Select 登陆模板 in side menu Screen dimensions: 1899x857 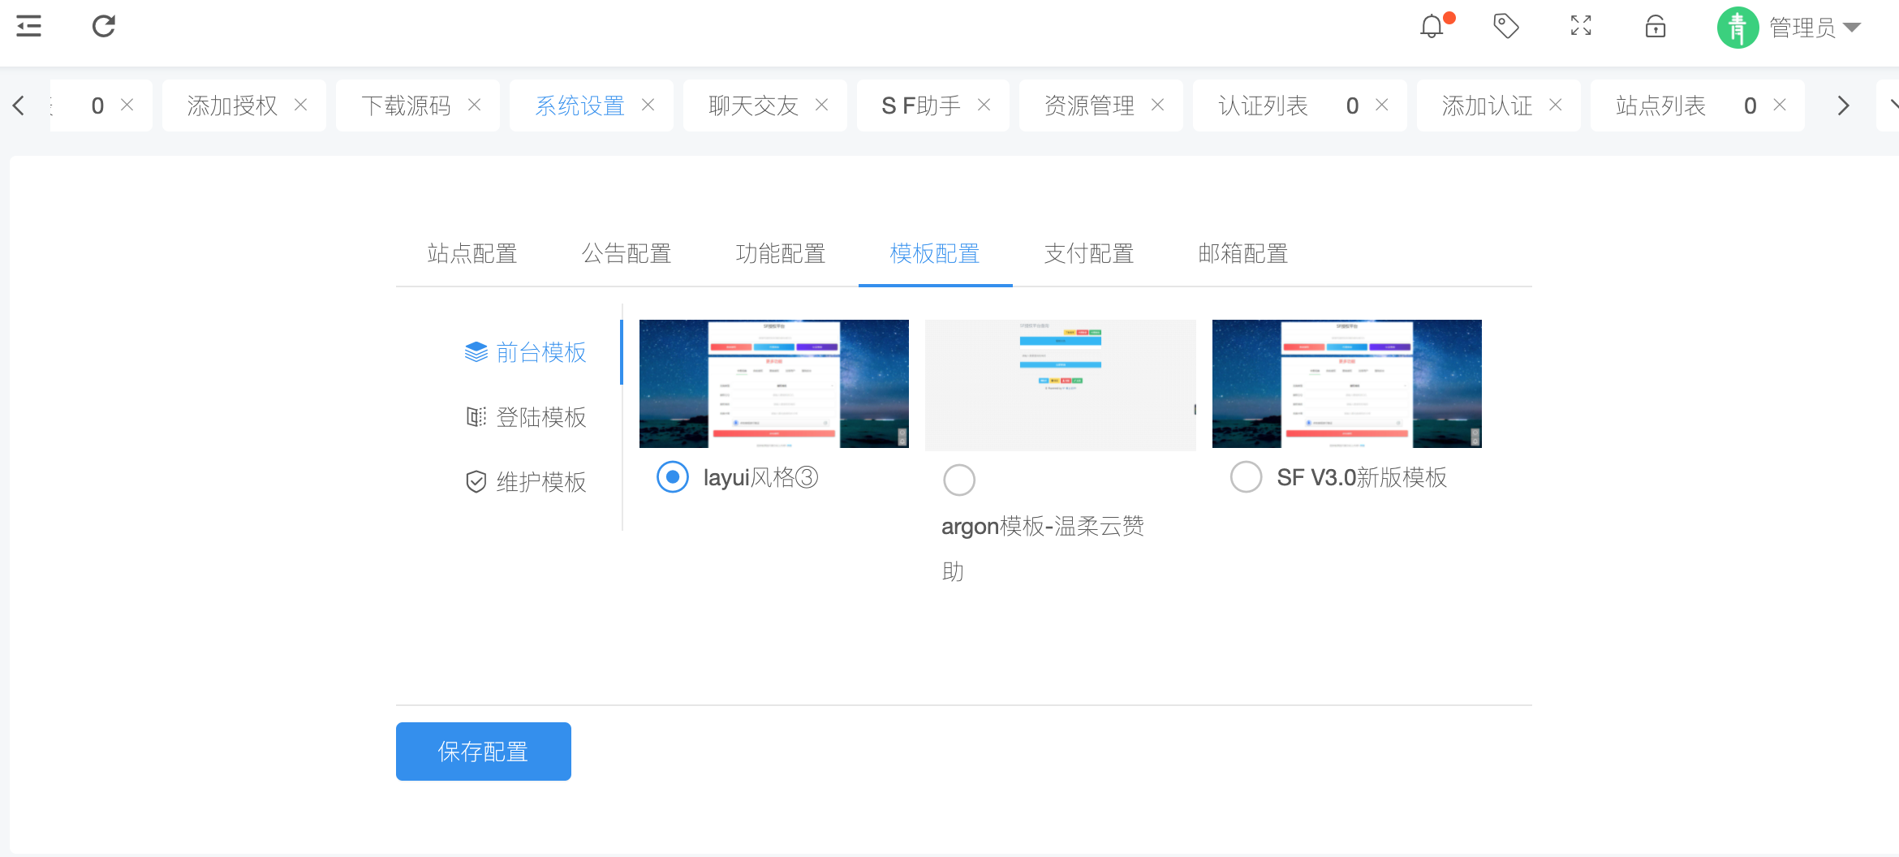tap(526, 417)
